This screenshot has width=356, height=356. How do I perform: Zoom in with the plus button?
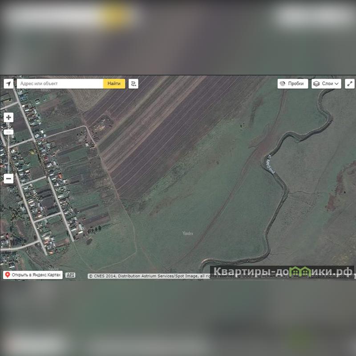point(8,117)
